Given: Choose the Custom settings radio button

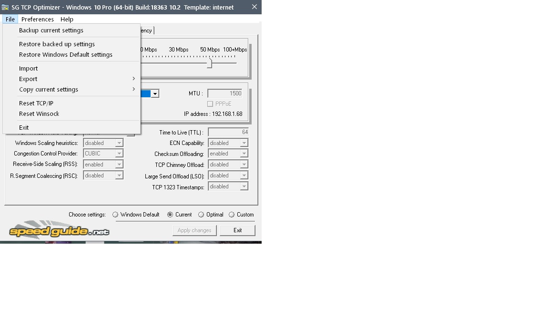Looking at the screenshot, I should click(x=232, y=215).
